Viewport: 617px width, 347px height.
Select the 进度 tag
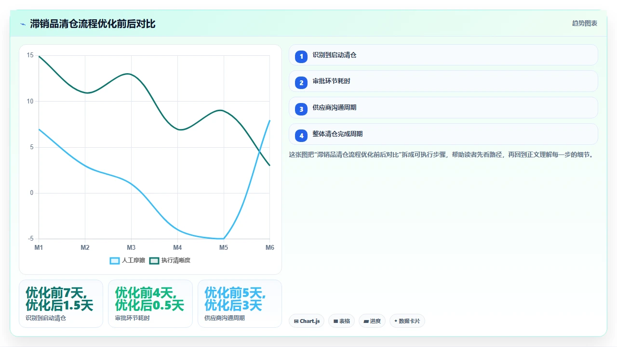pos(372,321)
